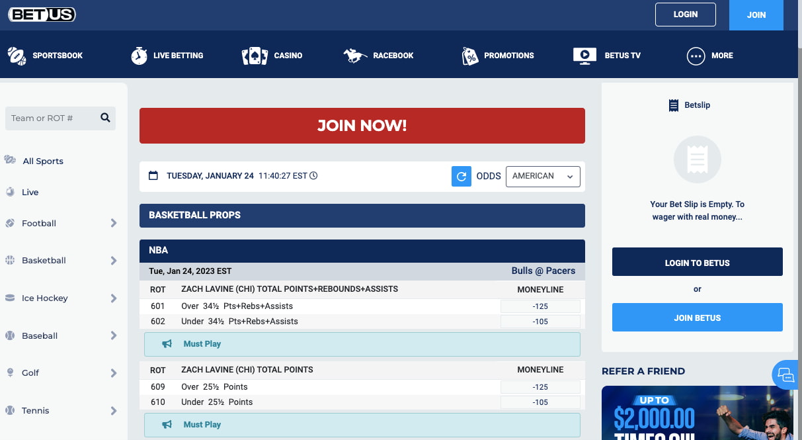Click the NBA section header
Image resolution: width=802 pixels, height=440 pixels.
[362, 251]
